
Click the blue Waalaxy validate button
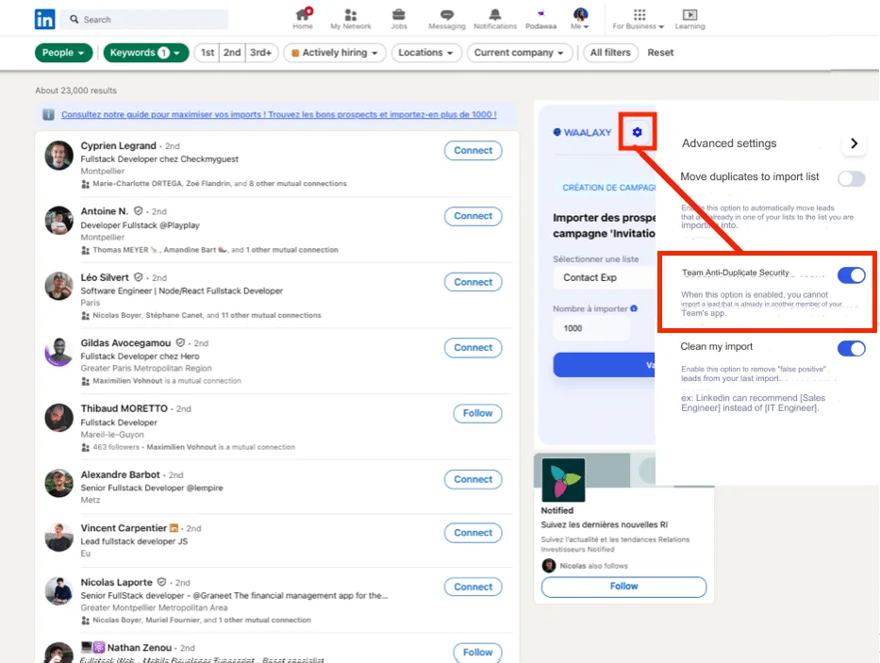[604, 365]
